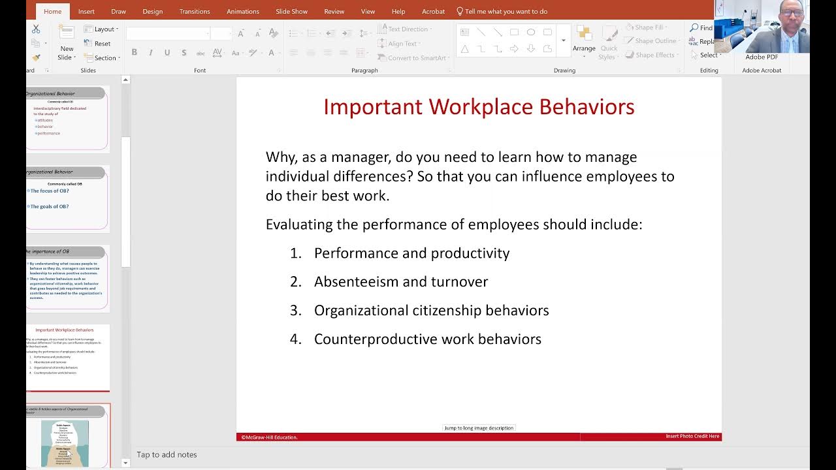The height and width of the screenshot is (470, 836).
Task: Select the Oval shape
Action: point(530,32)
